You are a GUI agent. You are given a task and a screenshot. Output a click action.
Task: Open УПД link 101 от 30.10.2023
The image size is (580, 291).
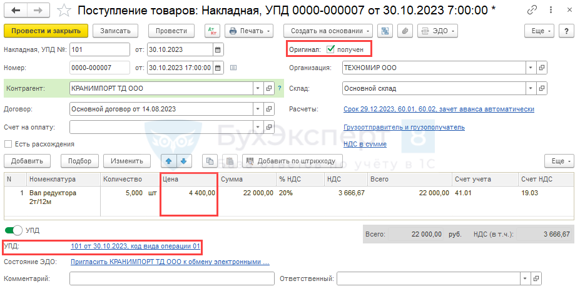[135, 246]
